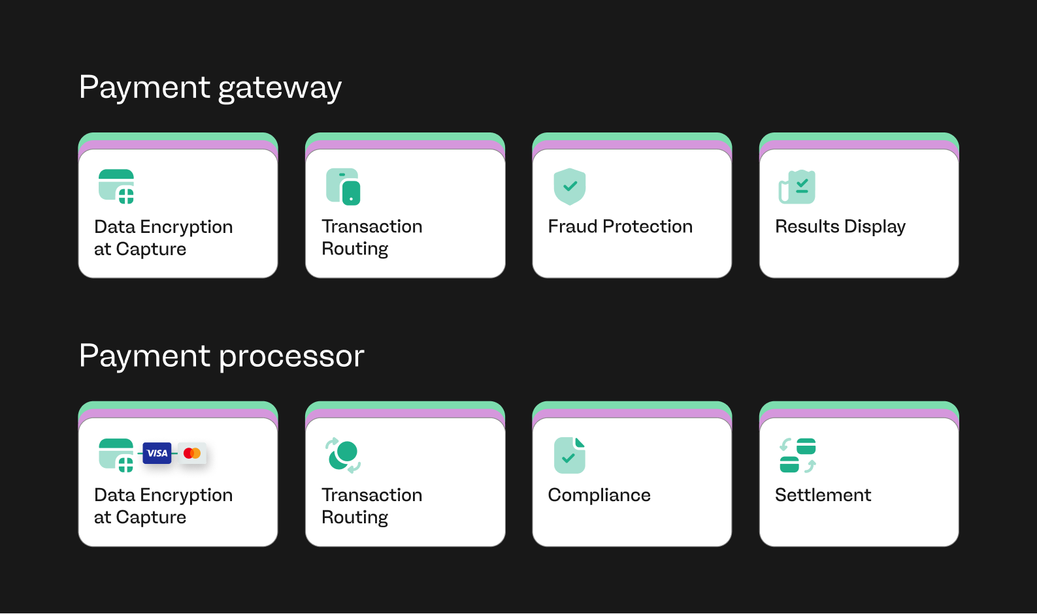The height and width of the screenshot is (614, 1037).
Task: Click the Settlement label text
Action: (x=823, y=495)
